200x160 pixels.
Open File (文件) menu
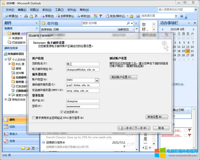10,10
